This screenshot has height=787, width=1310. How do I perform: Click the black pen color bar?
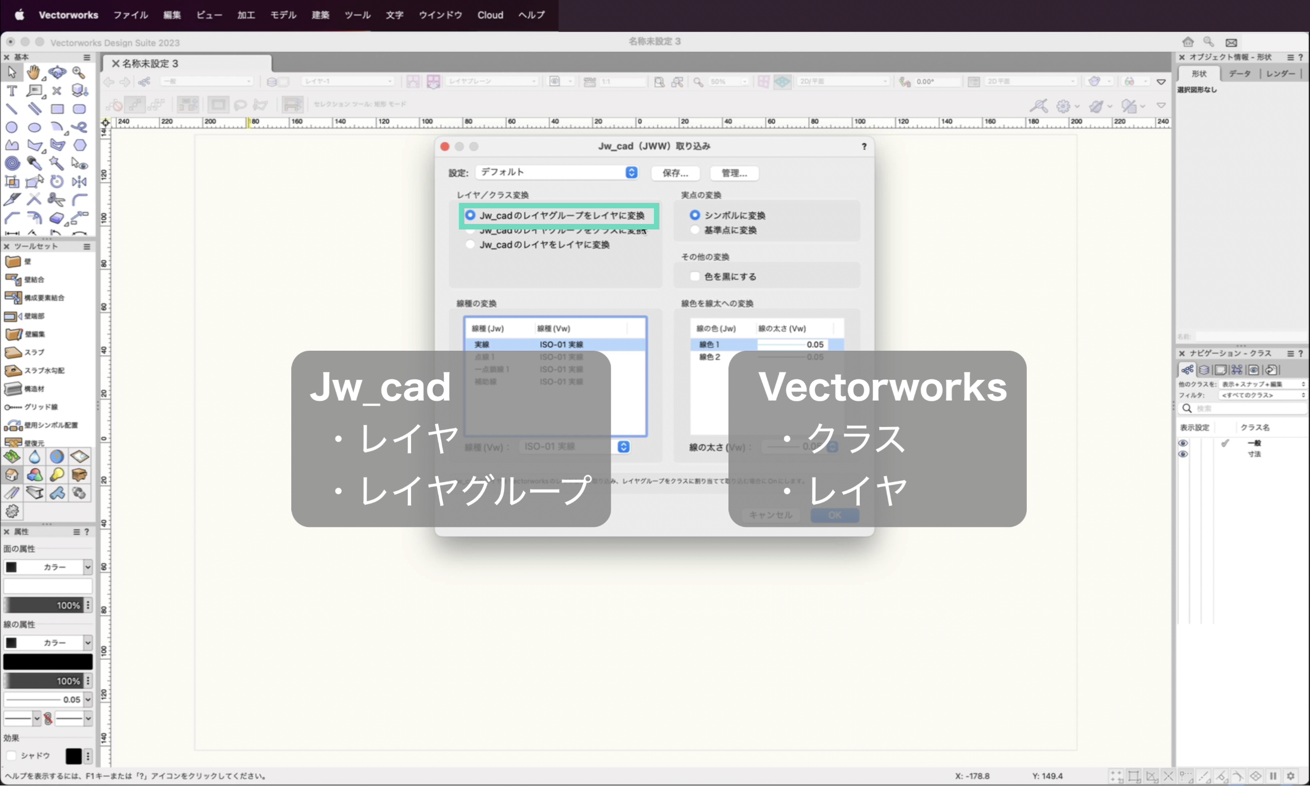[48, 661]
